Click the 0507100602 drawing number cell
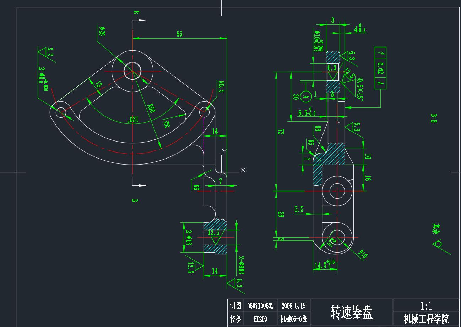This screenshot has height=327, width=461. tap(260, 305)
